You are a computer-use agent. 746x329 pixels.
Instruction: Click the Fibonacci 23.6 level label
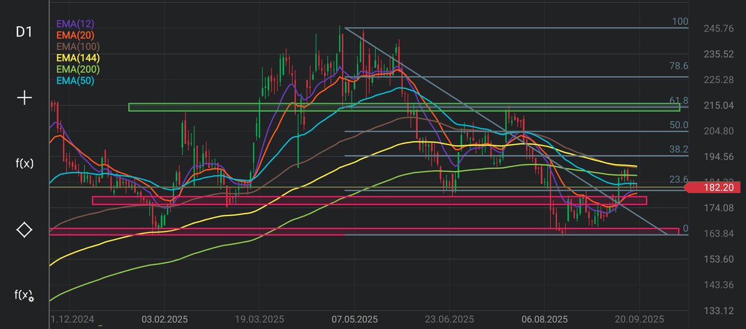click(x=678, y=179)
